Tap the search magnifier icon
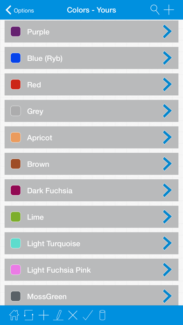 (x=155, y=10)
